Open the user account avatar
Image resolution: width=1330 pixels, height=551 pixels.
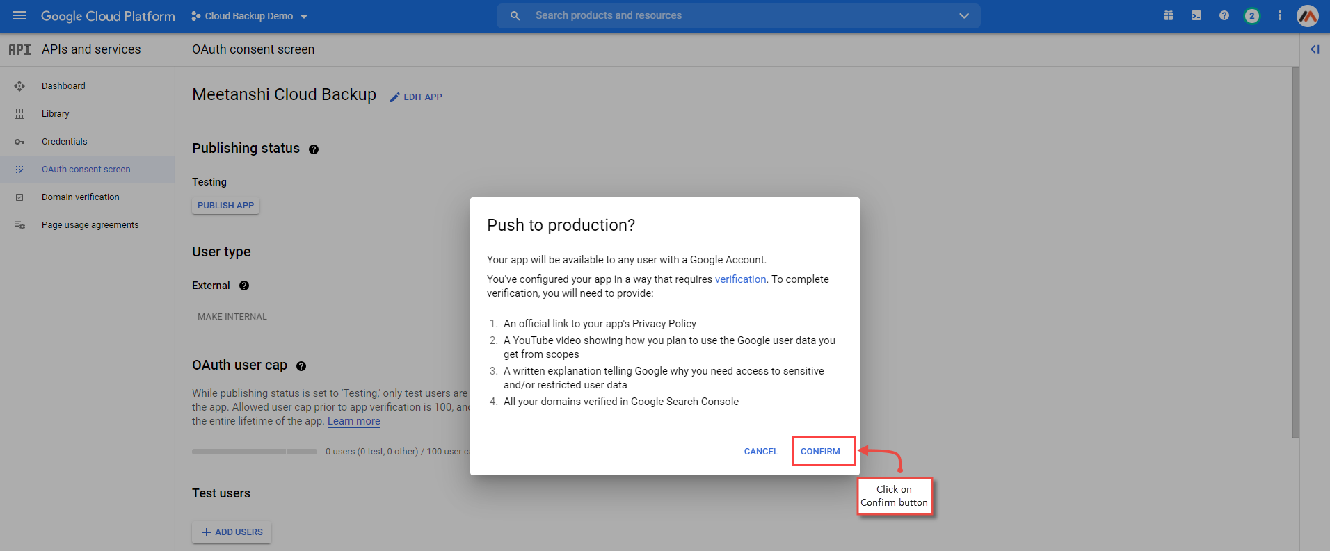[1308, 15]
